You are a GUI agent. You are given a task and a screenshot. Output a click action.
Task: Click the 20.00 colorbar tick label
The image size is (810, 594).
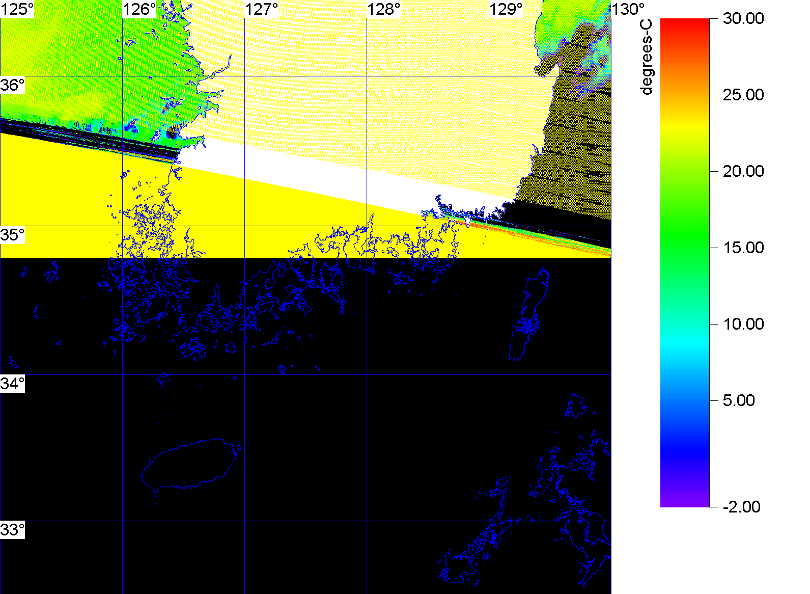[743, 171]
